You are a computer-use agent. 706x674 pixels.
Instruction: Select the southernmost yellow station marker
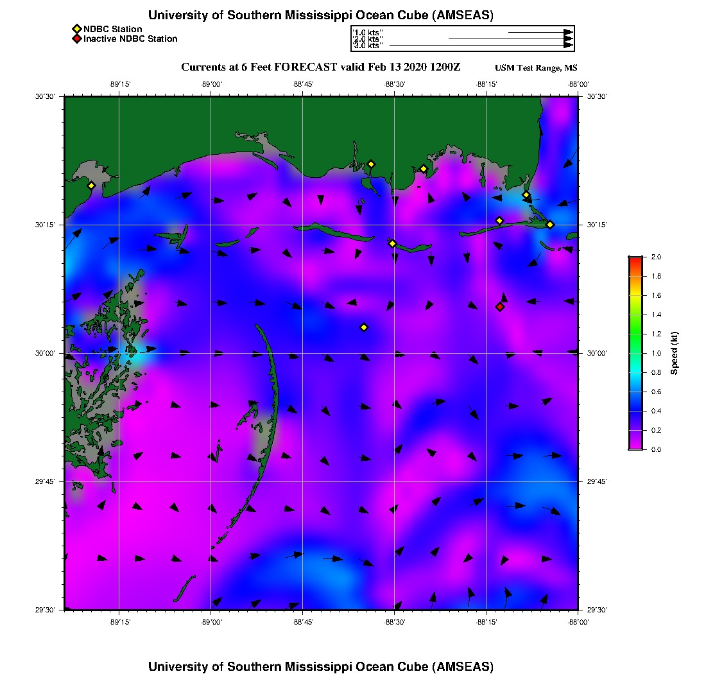[x=364, y=327]
